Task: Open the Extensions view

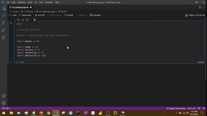Action: 4,37
